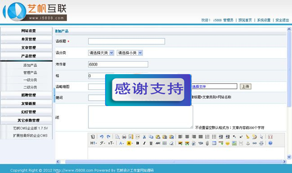Insert an emoticon with the smiley icon
Screen dimensions: 292x173
pos(228,143)
